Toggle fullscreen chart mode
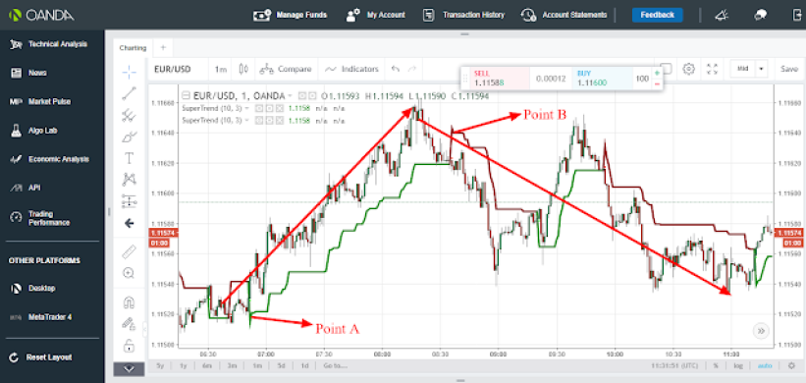This screenshot has height=383, width=806. (x=712, y=69)
